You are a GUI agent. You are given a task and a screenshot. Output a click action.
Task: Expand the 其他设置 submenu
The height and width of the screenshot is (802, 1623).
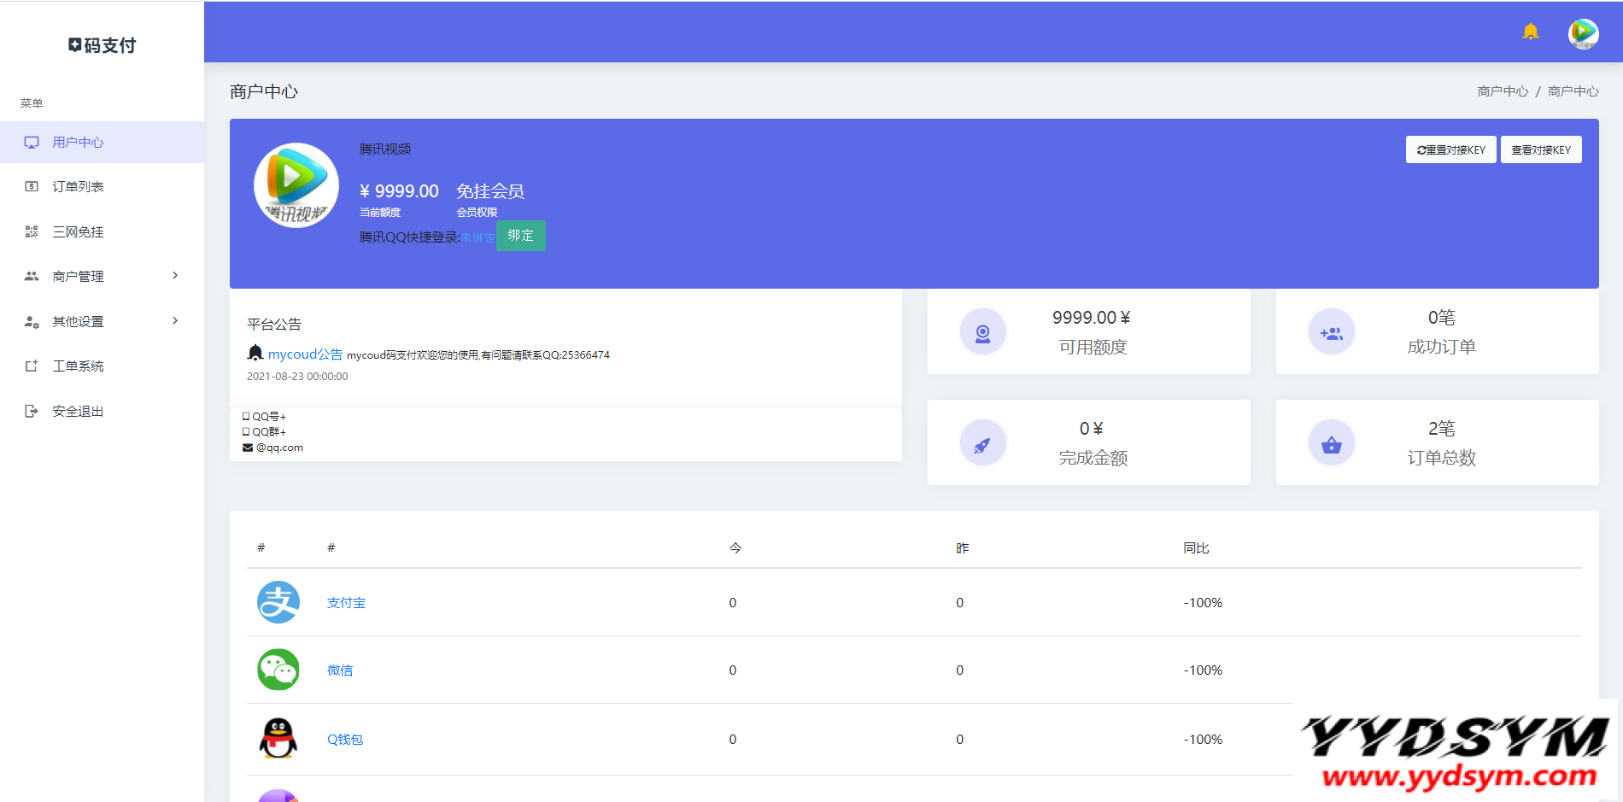click(102, 321)
